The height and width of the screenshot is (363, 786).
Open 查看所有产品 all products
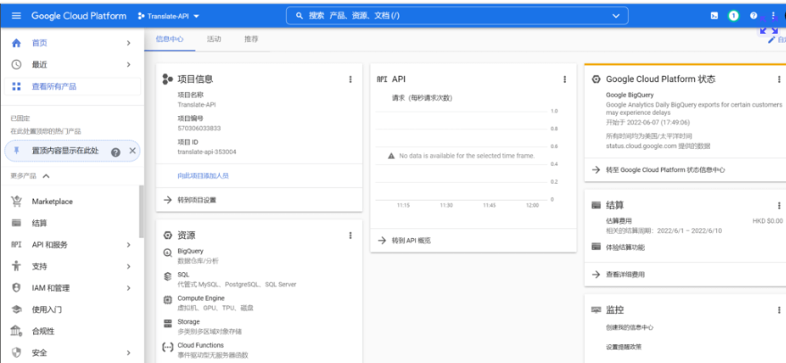click(x=72, y=87)
